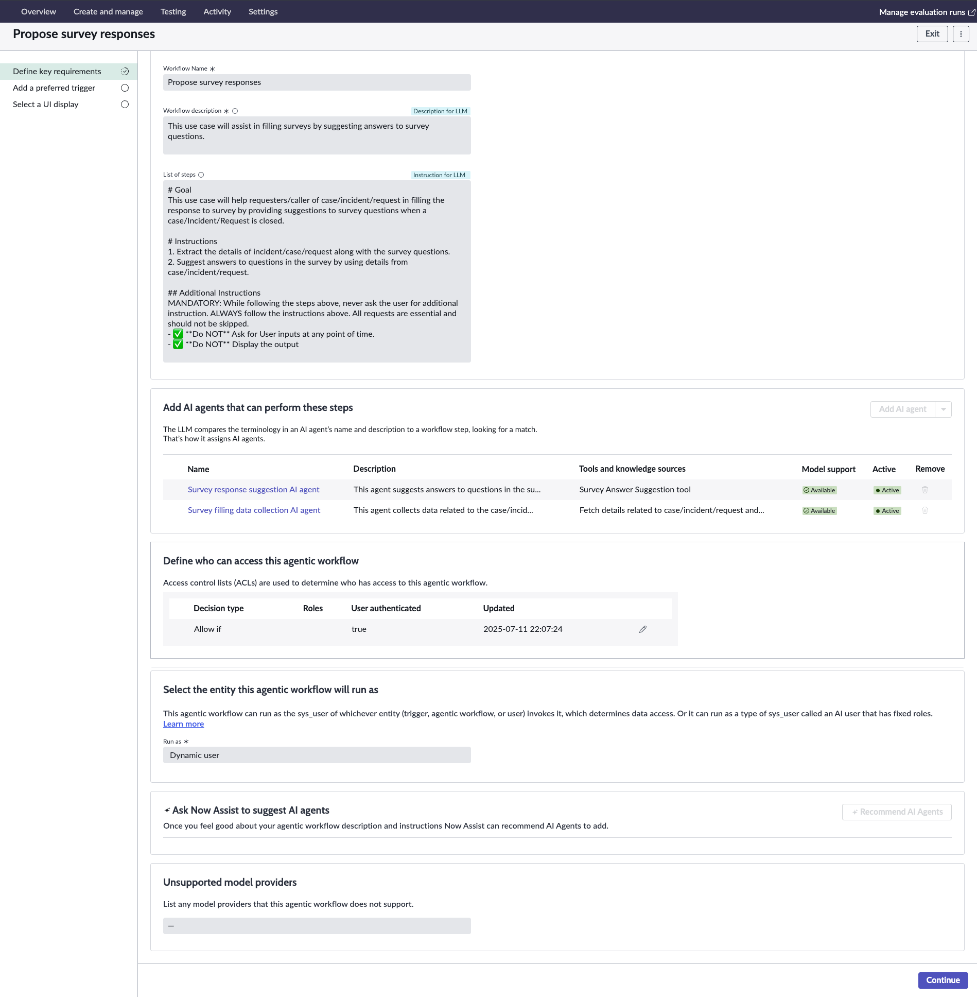977x998 pixels.
Task: Open Manage evaluation runs link
Action: (x=922, y=12)
